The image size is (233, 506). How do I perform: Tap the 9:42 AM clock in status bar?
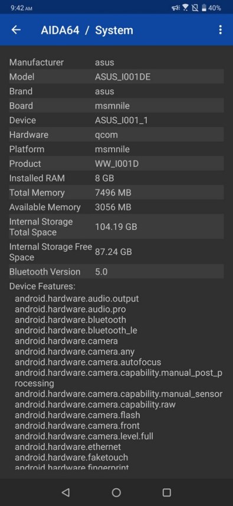click(x=21, y=8)
